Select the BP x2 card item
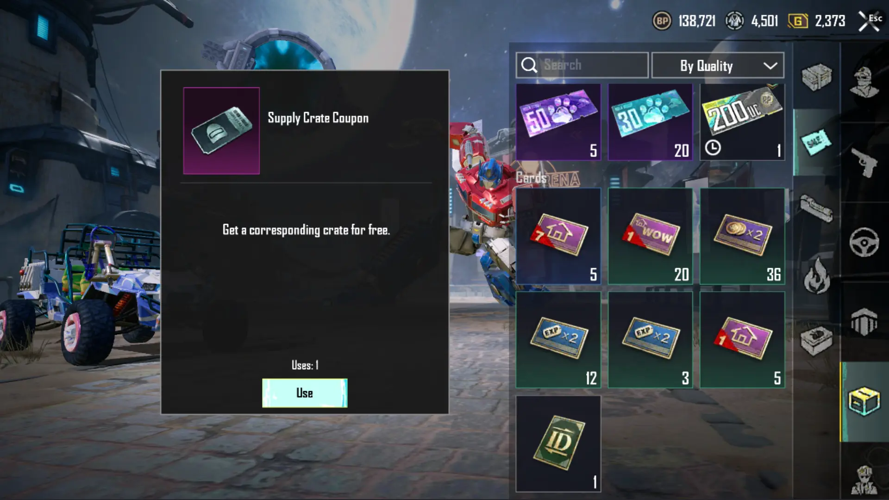Viewport: 889px width, 500px height. click(742, 236)
